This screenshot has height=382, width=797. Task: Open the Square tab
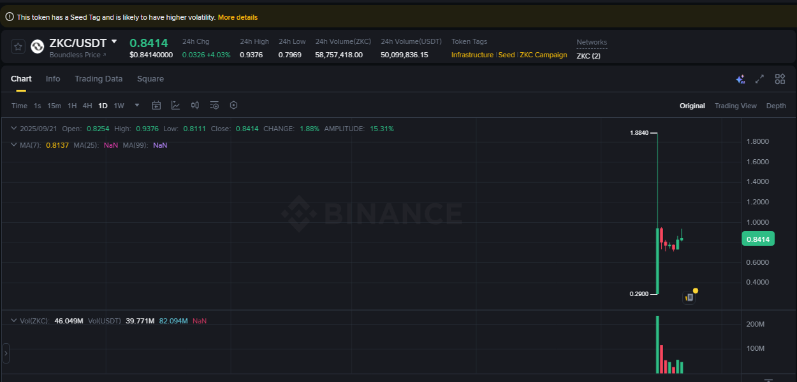[x=150, y=78]
